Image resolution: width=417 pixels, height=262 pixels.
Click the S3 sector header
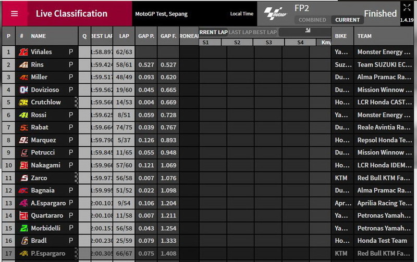click(268, 43)
